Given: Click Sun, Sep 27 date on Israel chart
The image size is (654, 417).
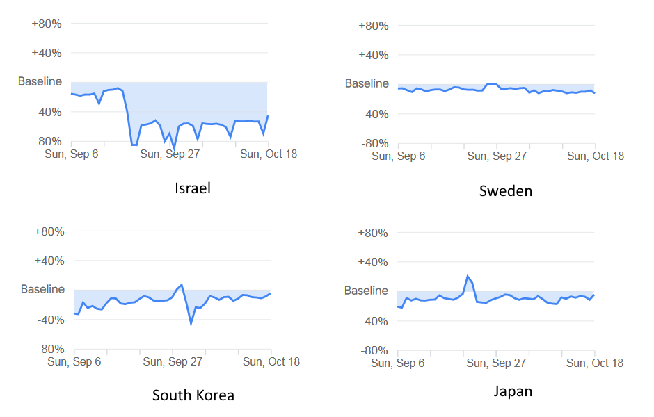Looking at the screenshot, I should click(x=170, y=154).
